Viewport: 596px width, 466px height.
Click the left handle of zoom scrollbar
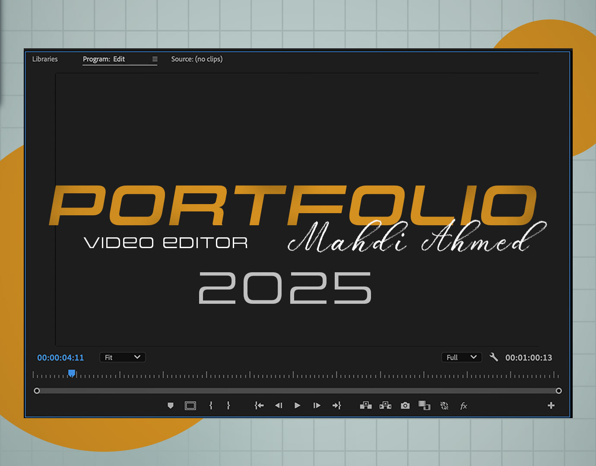[37, 391]
